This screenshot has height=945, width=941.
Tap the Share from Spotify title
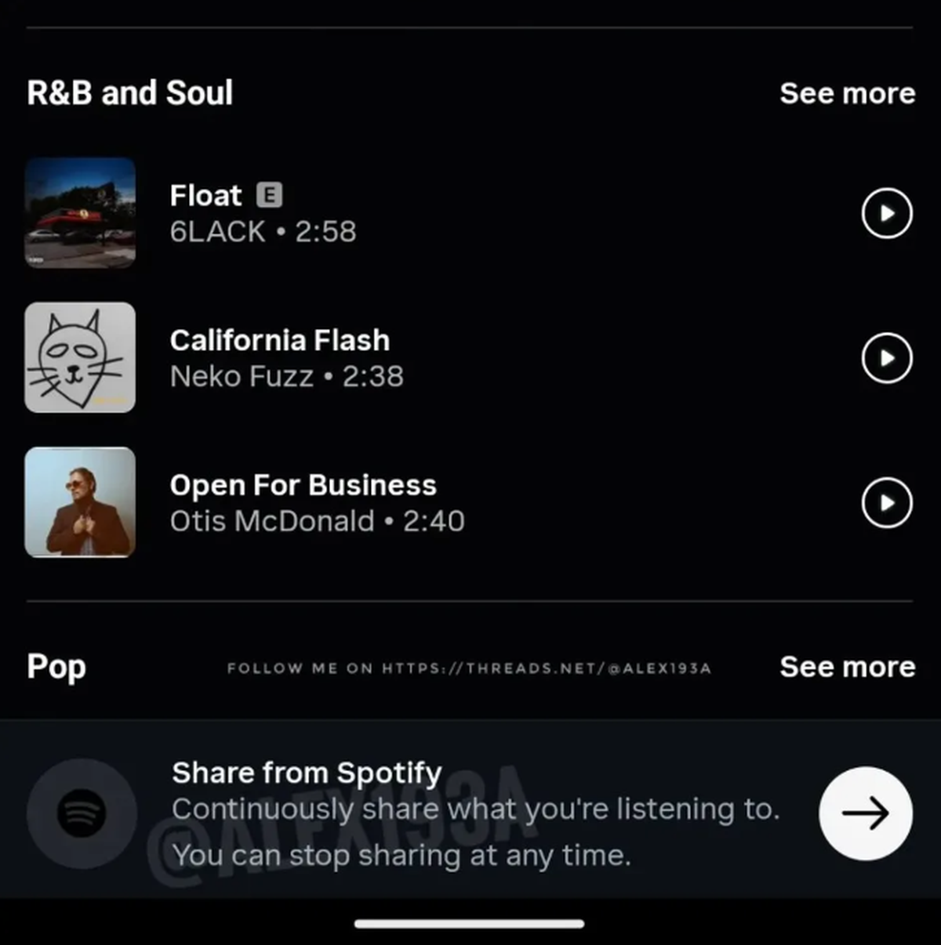coord(307,773)
